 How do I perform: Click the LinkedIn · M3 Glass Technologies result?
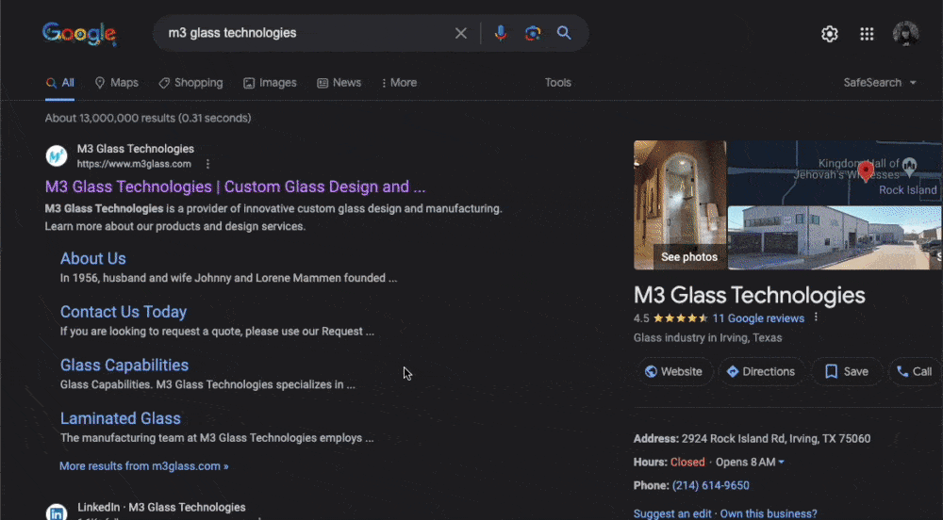162,508
